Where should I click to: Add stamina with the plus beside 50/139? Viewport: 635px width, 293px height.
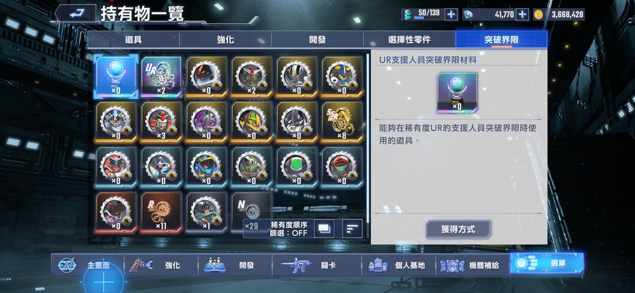[451, 14]
